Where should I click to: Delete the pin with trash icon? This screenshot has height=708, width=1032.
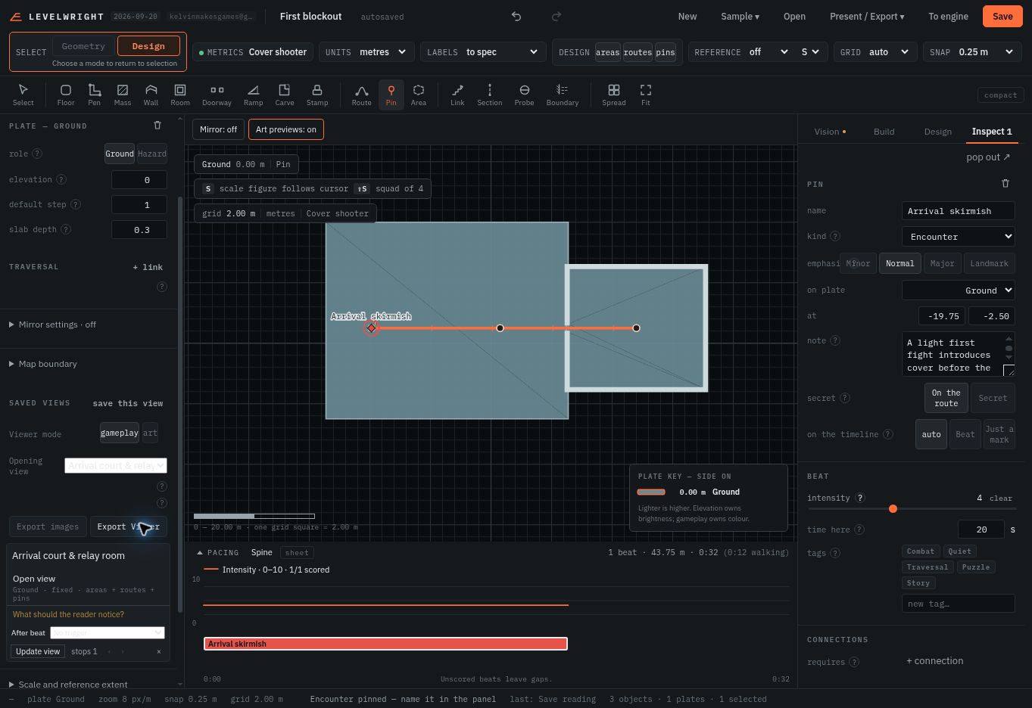(1005, 183)
